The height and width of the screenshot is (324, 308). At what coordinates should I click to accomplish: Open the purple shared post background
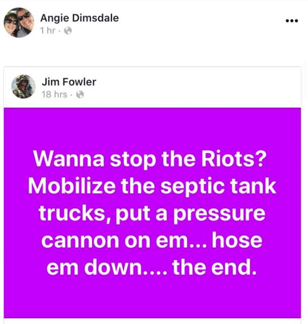pos(152,213)
